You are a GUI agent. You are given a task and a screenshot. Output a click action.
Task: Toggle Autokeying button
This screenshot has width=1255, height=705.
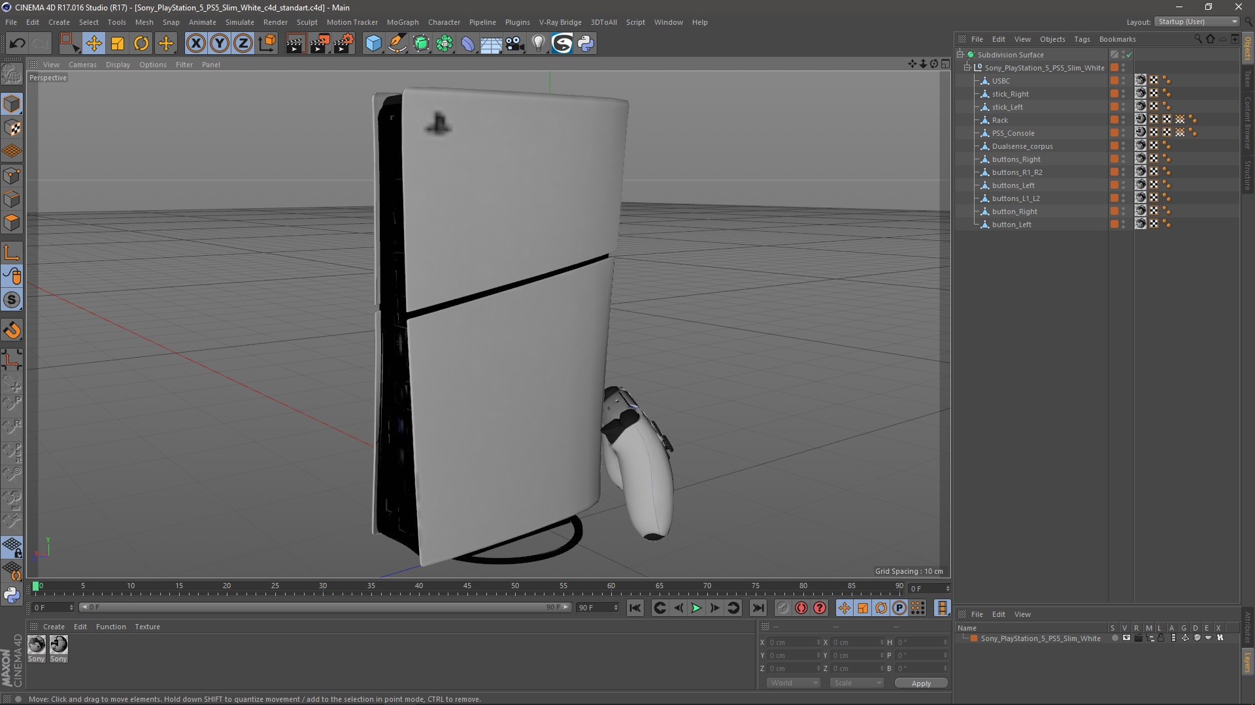801,608
